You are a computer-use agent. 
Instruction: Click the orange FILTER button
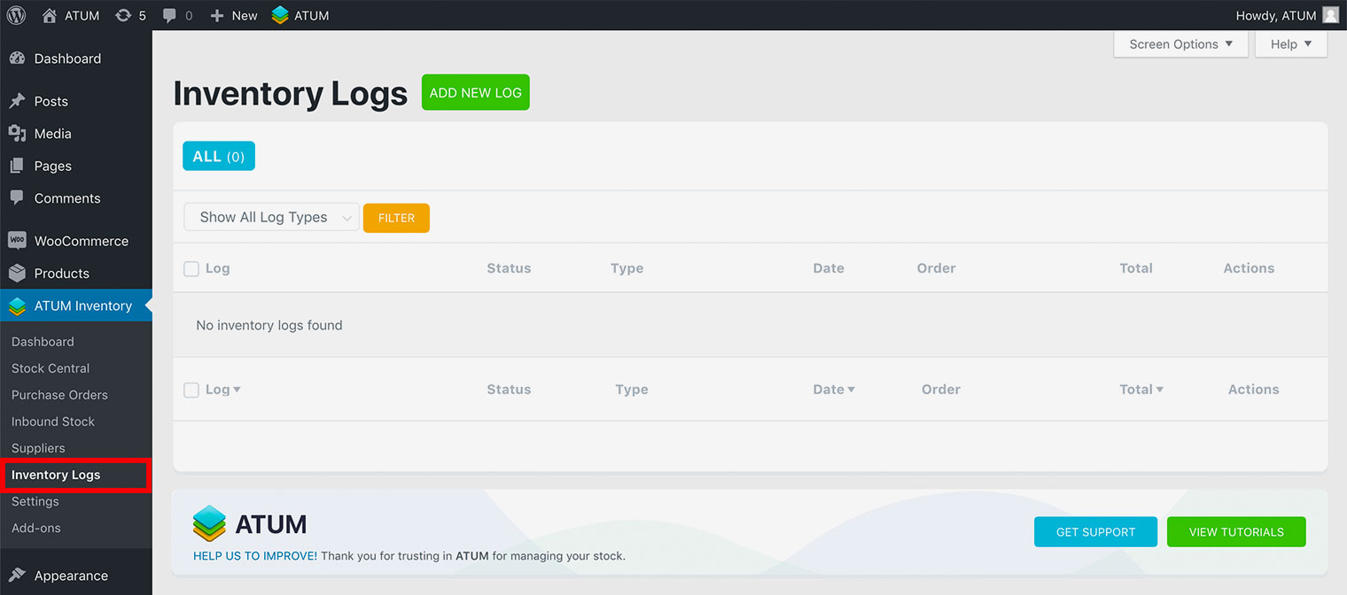click(396, 218)
